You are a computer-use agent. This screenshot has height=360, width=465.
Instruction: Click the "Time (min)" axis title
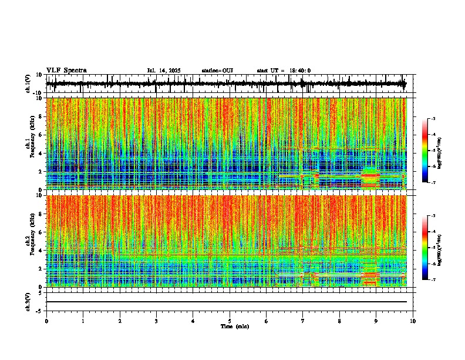[x=235, y=326]
